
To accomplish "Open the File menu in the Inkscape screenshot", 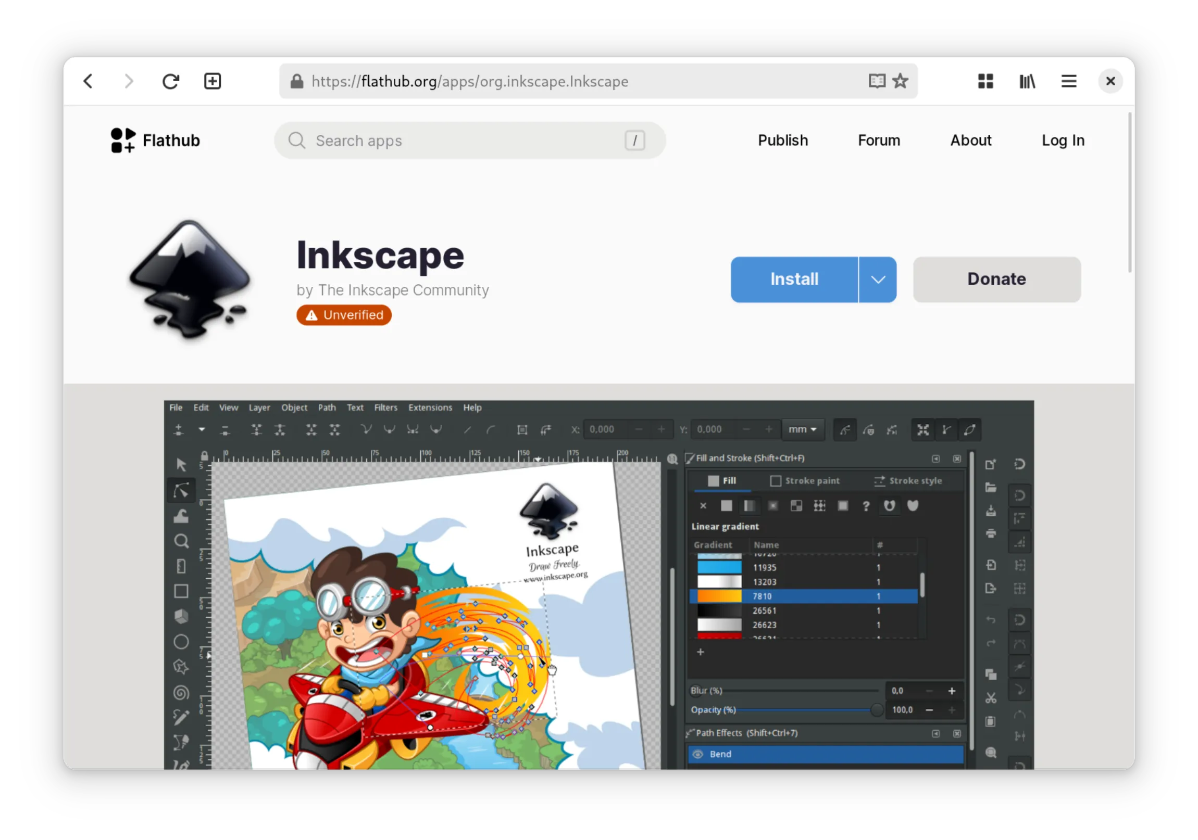I will click(x=176, y=408).
